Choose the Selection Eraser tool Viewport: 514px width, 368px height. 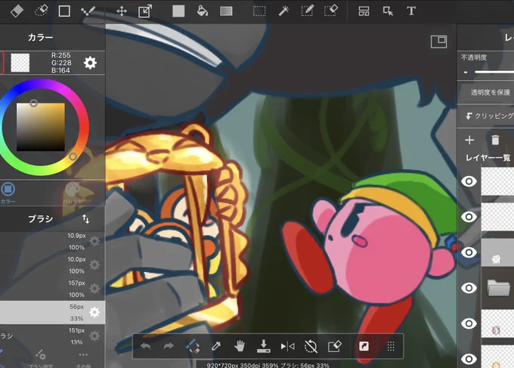click(331, 11)
